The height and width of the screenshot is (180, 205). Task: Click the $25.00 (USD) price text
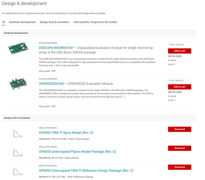(x=175, y=56)
